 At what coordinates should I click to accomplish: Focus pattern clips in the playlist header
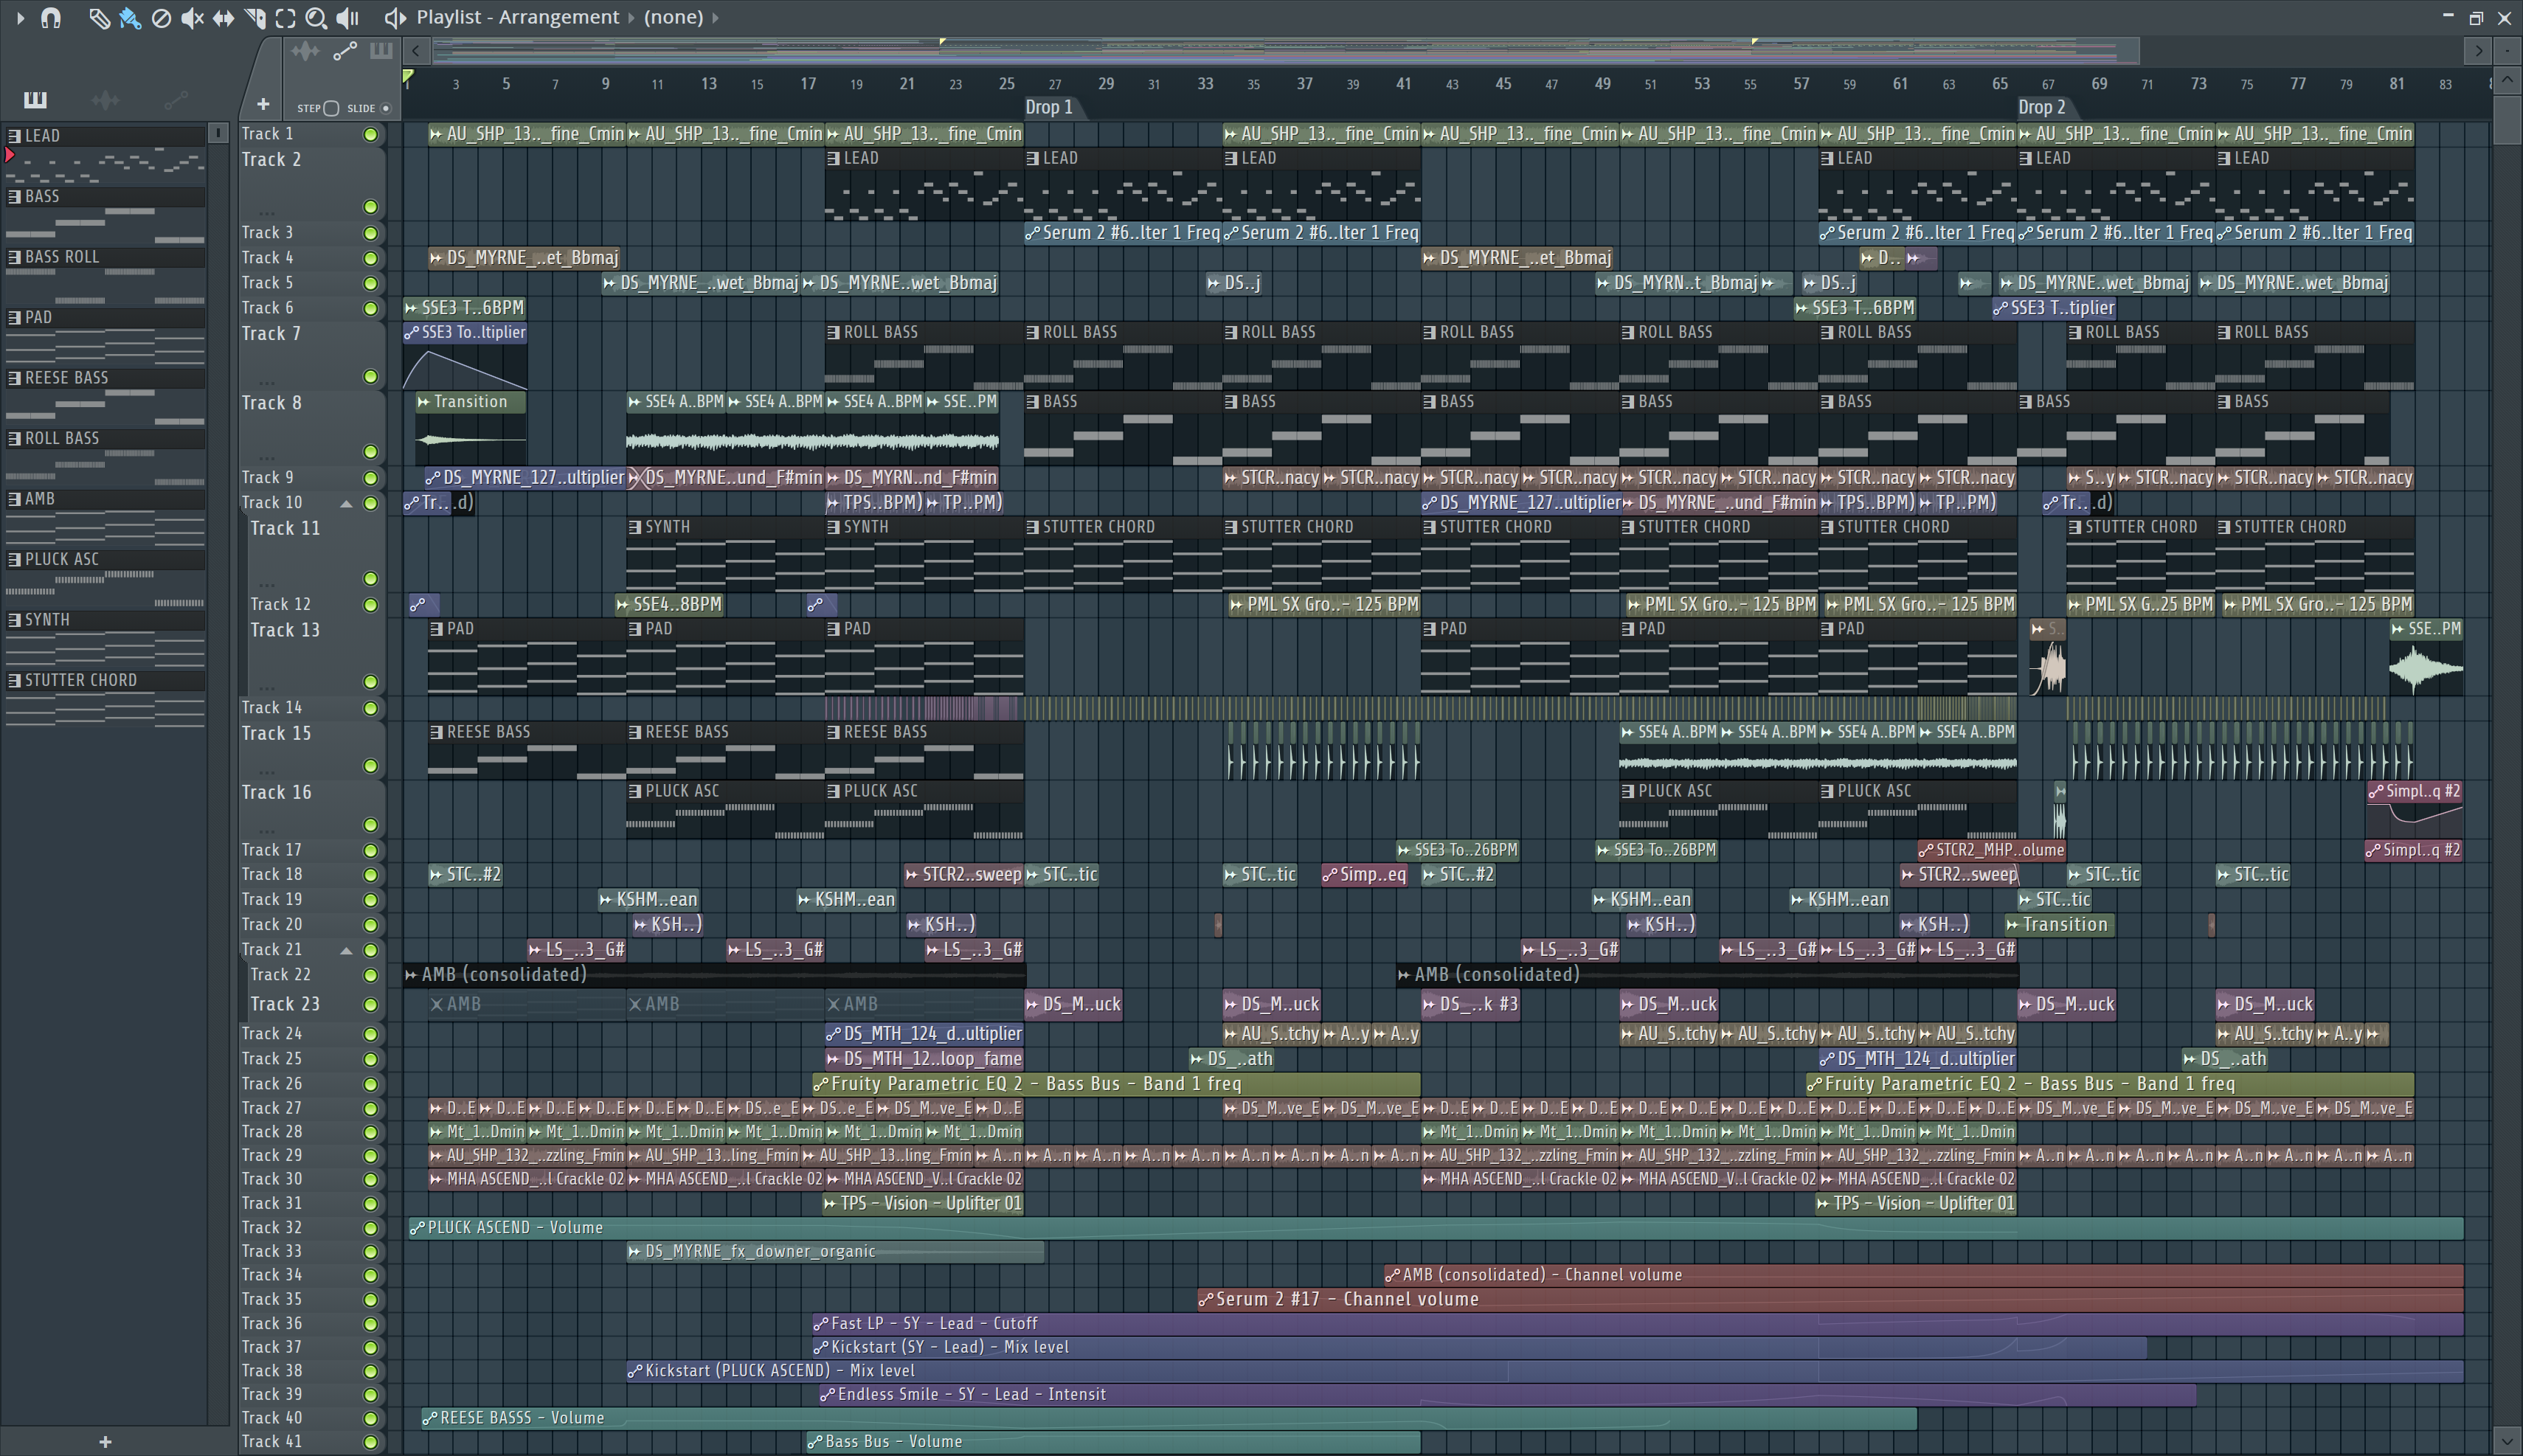(x=380, y=51)
